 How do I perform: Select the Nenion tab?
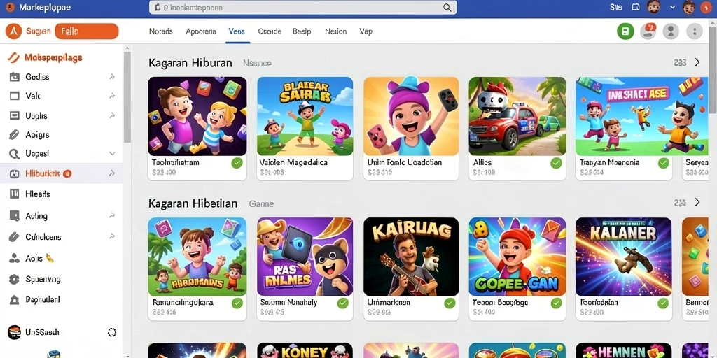(335, 31)
